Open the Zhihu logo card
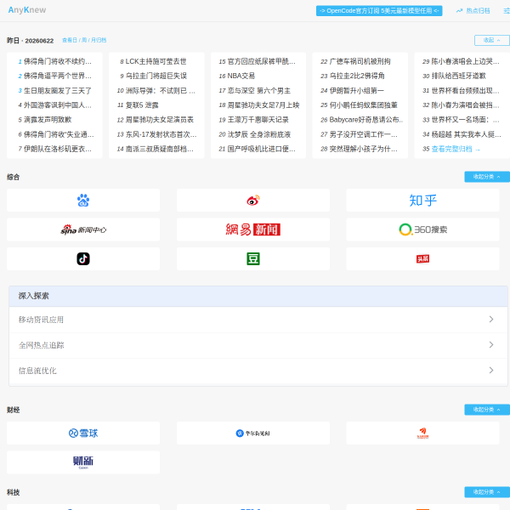Viewport: 510px width, 510px height. point(422,201)
